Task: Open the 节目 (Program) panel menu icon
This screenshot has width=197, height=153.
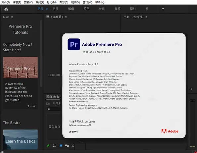Action: tap(146, 17)
